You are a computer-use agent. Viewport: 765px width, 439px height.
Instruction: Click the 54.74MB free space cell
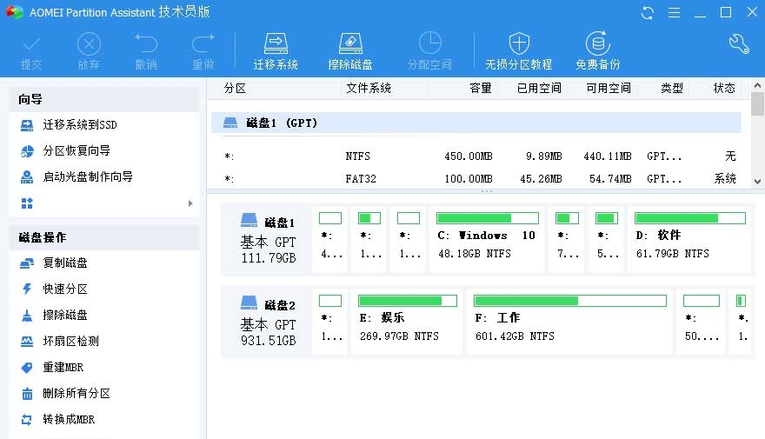pyautogui.click(x=610, y=179)
